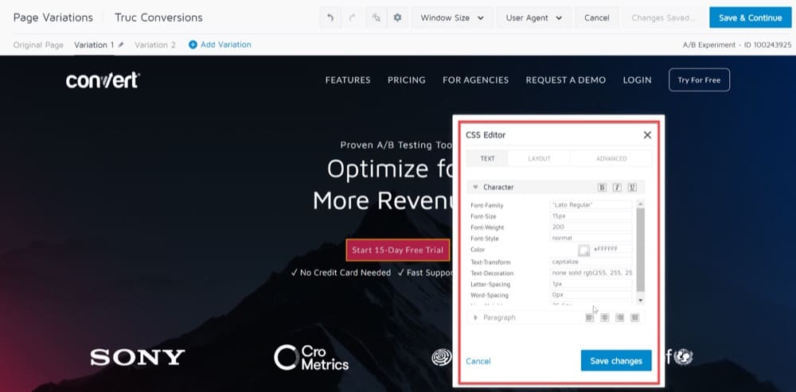
Task: Click the Cancel link in CSS Editor
Action: pos(478,361)
